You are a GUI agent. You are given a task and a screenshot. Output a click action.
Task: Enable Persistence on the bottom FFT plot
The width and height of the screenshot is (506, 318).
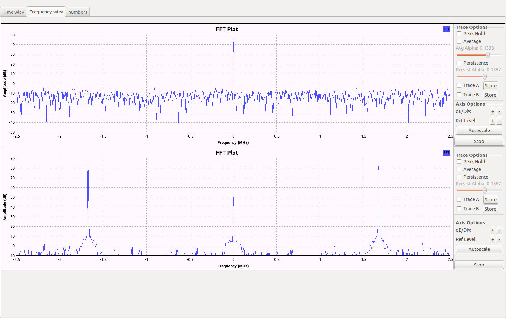(459, 177)
